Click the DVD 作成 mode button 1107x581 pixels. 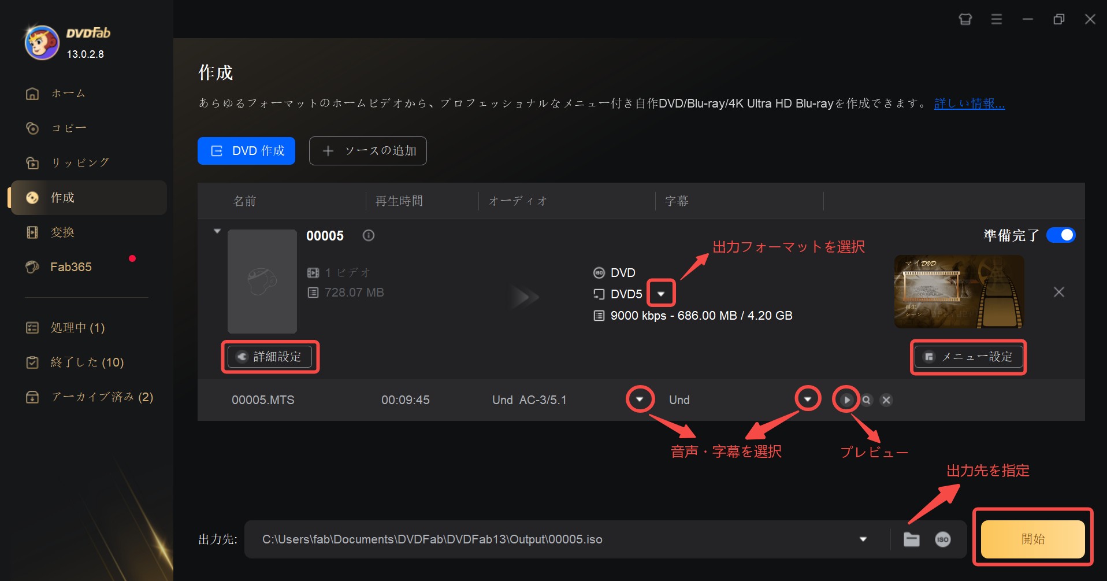click(x=246, y=151)
